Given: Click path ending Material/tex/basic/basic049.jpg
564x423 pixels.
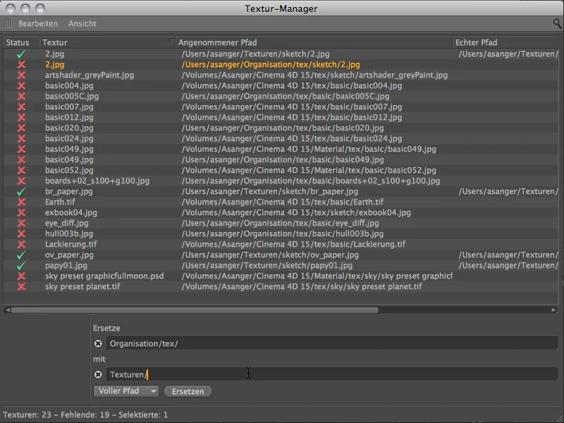Looking at the screenshot, I should pos(309,149).
